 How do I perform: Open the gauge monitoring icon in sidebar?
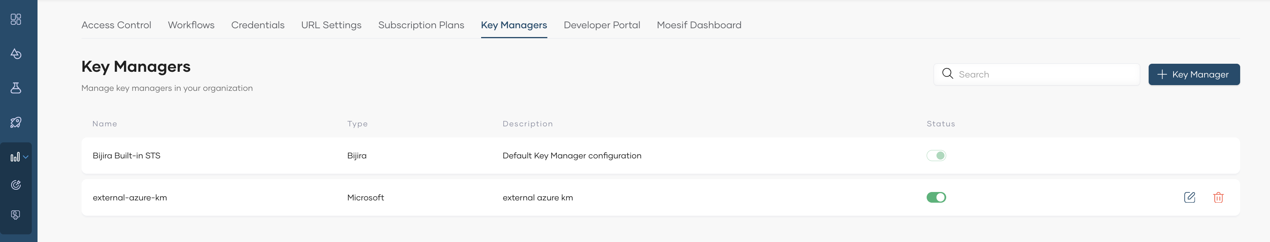(x=16, y=184)
